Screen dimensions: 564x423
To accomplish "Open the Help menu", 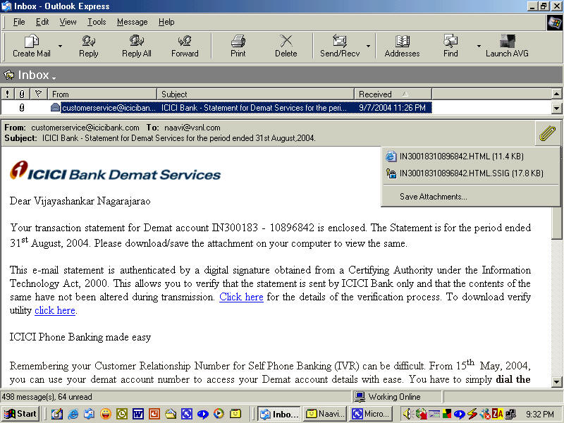I will pos(166,22).
